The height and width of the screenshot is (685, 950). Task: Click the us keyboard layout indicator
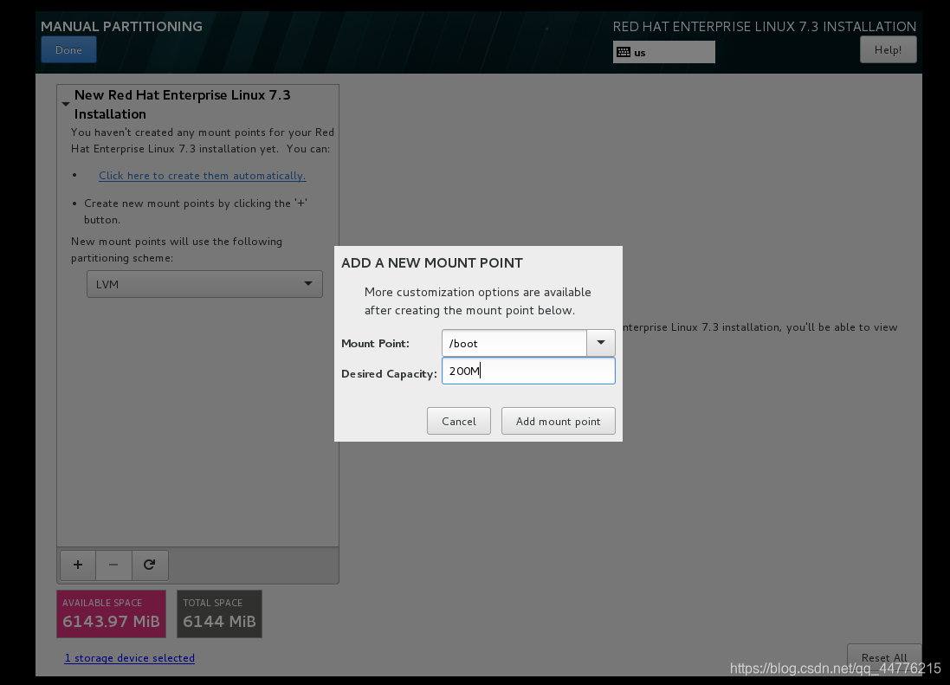pos(663,52)
